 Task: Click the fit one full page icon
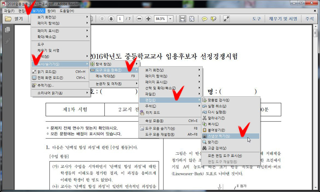tap(192, 19)
